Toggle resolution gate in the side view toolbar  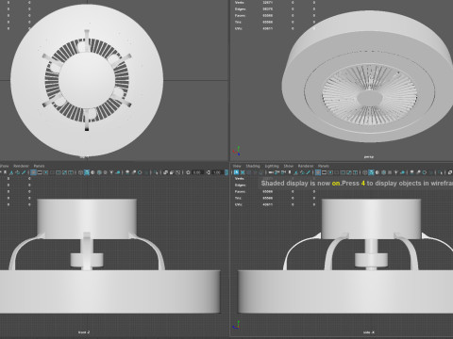[330, 172]
